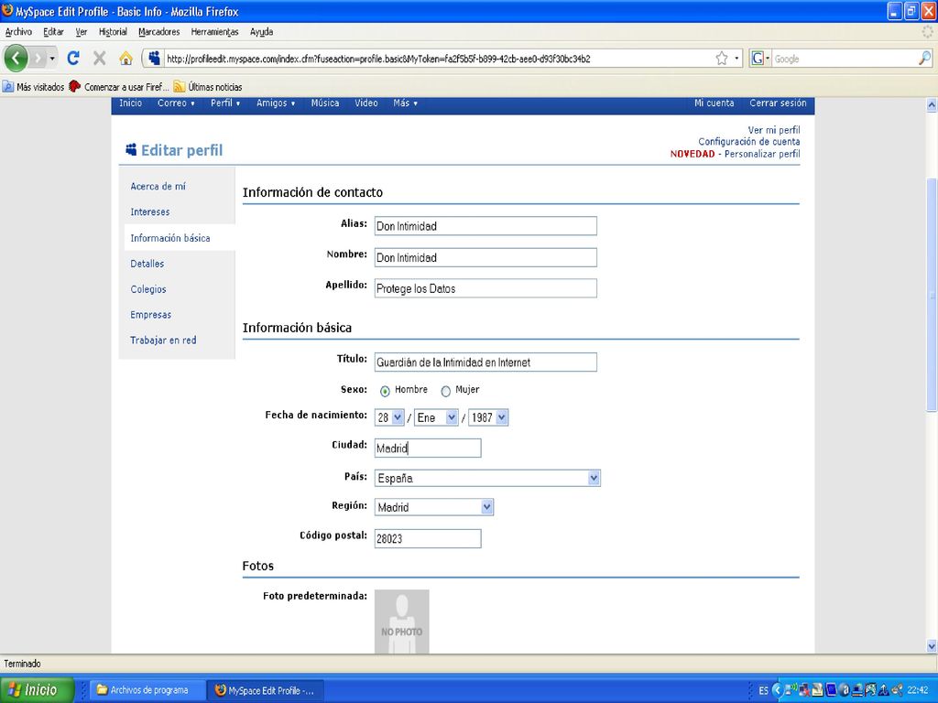Open the Últimas noticias feed bookmark
Screen dimensions: 938x703
(x=208, y=87)
